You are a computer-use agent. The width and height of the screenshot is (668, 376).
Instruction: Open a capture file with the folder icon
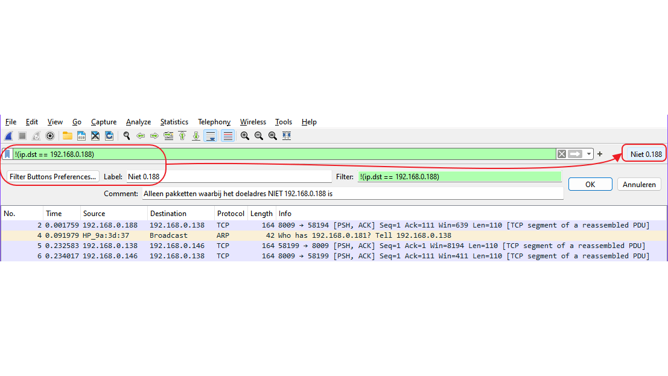click(68, 136)
